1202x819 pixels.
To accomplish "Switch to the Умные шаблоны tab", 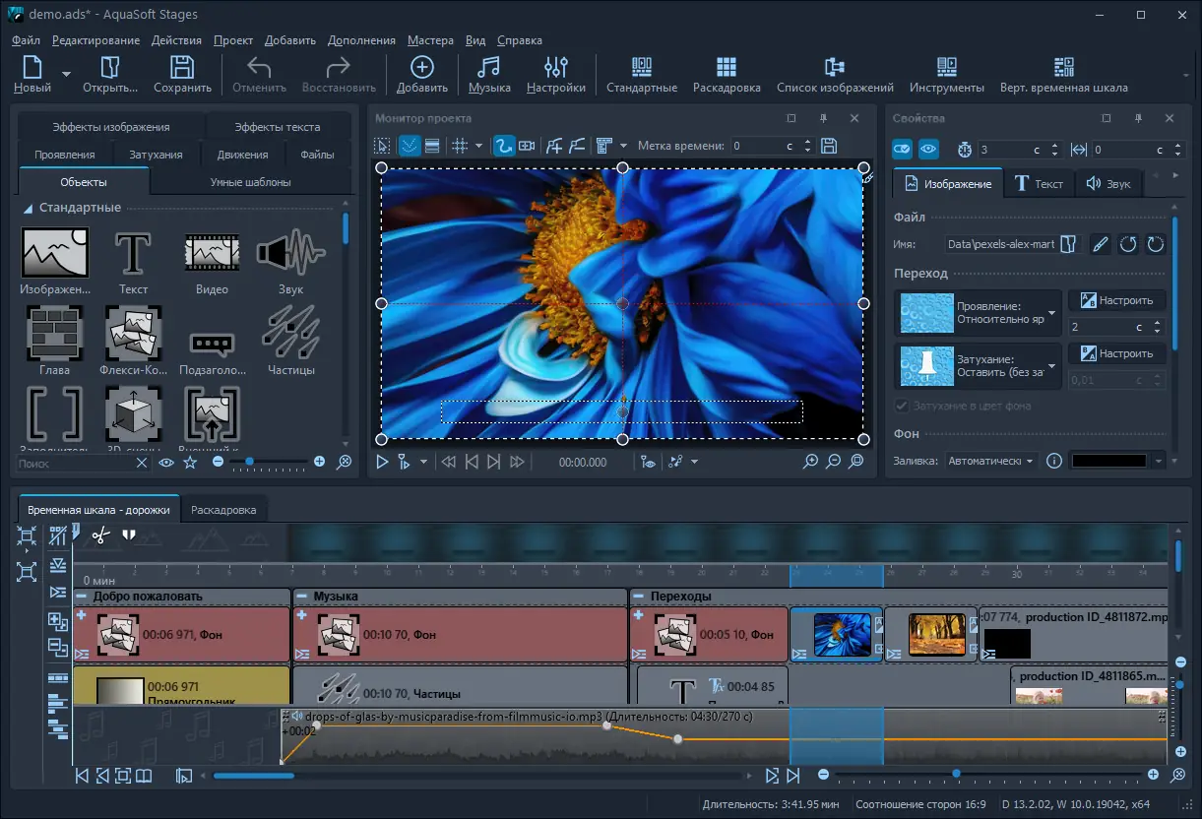I will [250, 182].
